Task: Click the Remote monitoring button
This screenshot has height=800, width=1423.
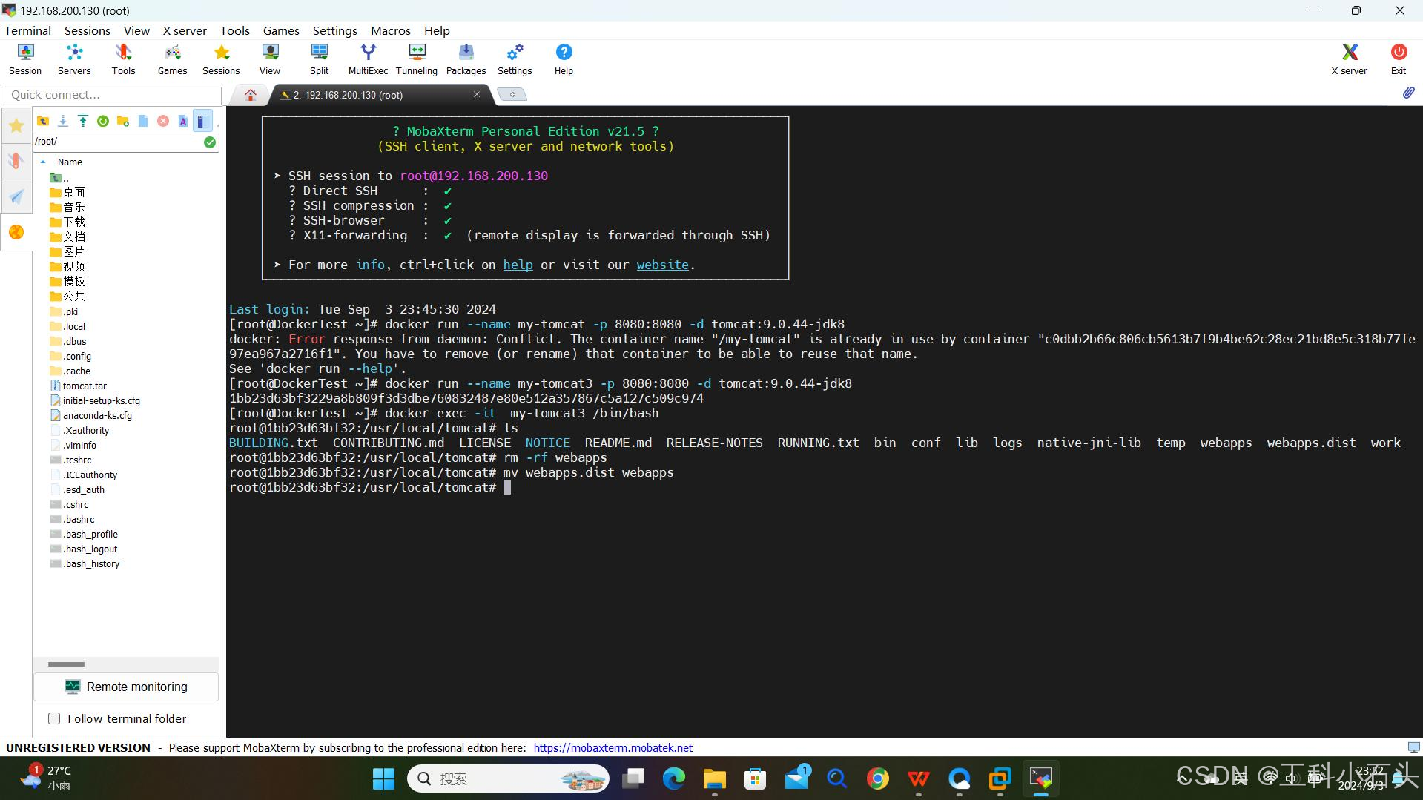Action: point(126,687)
